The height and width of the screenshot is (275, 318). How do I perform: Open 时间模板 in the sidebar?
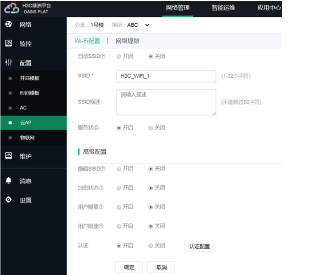[x=29, y=93]
